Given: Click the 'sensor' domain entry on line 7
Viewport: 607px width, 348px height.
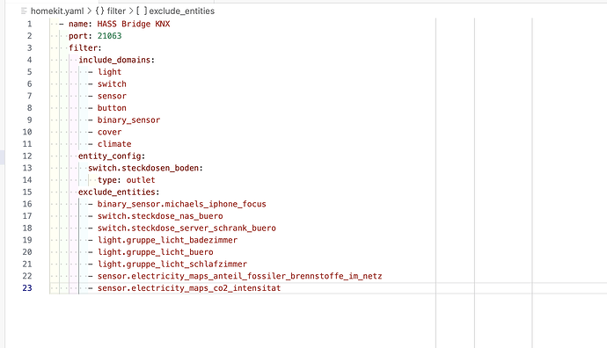Looking at the screenshot, I should tap(112, 96).
